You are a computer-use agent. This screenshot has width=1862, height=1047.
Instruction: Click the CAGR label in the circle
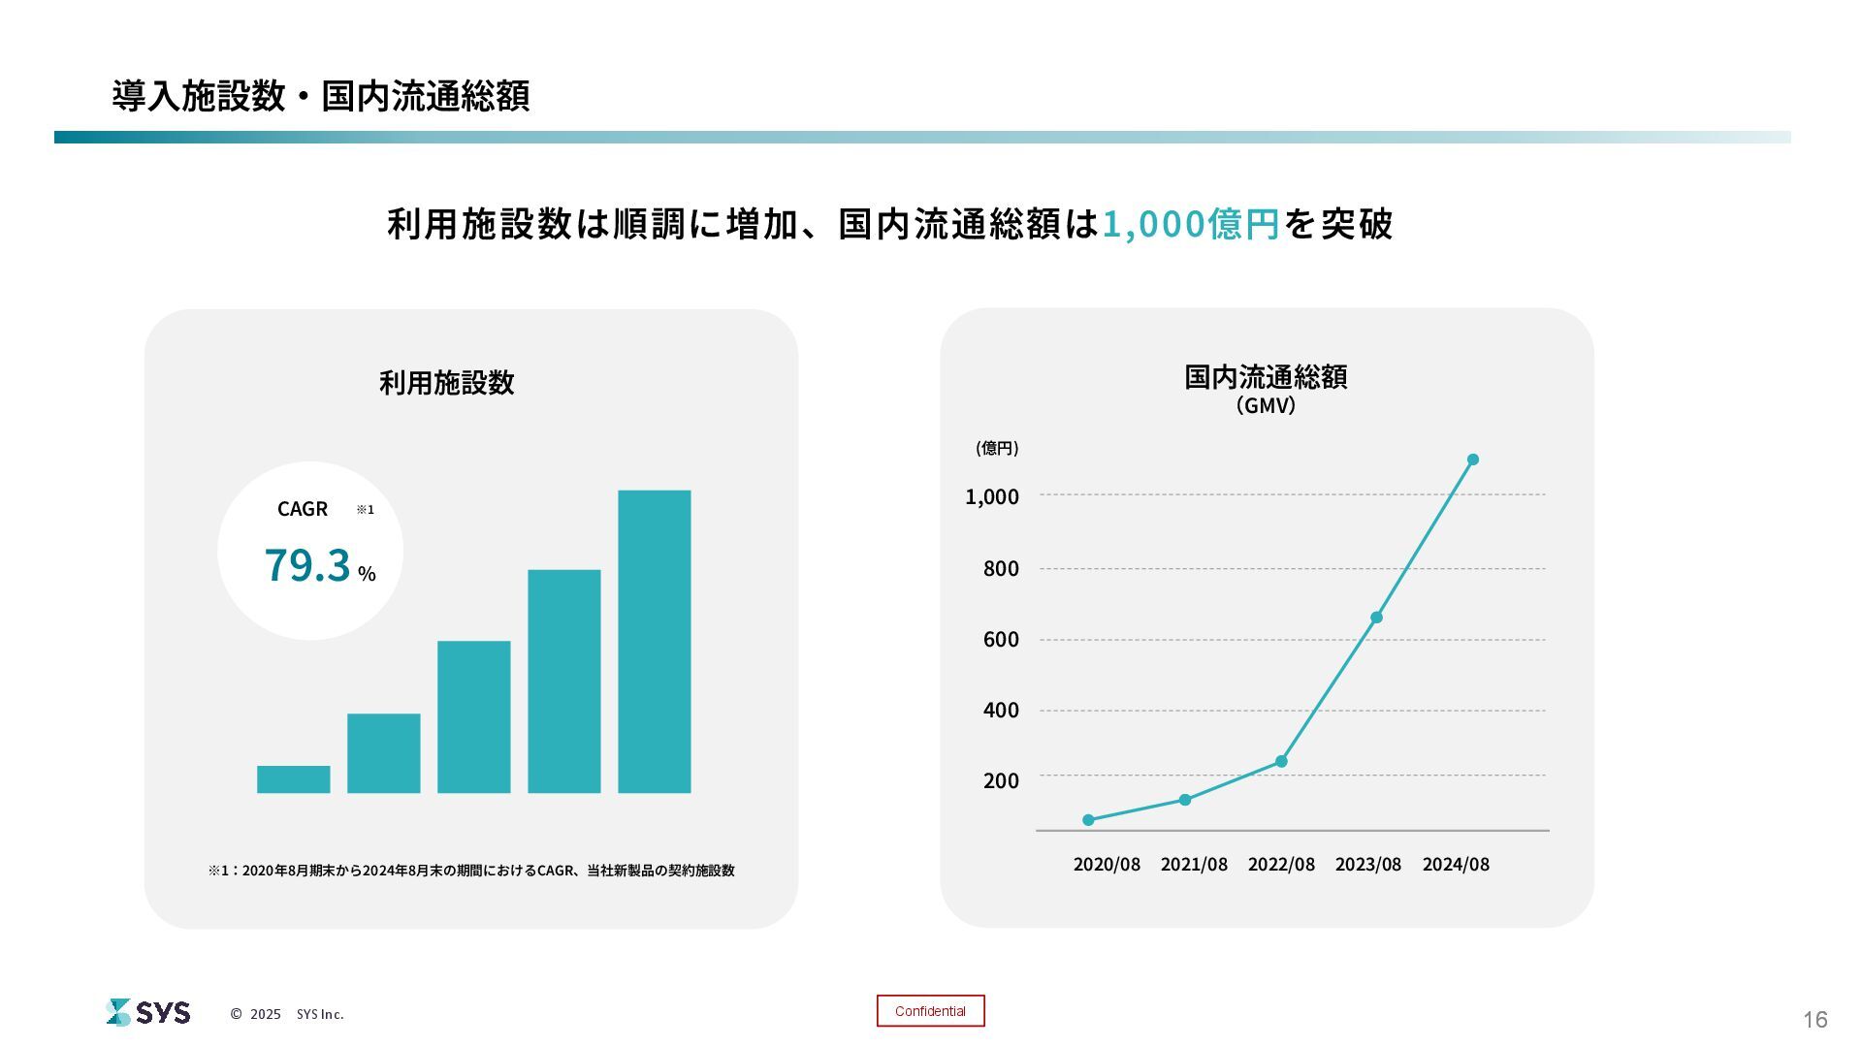[x=303, y=509]
